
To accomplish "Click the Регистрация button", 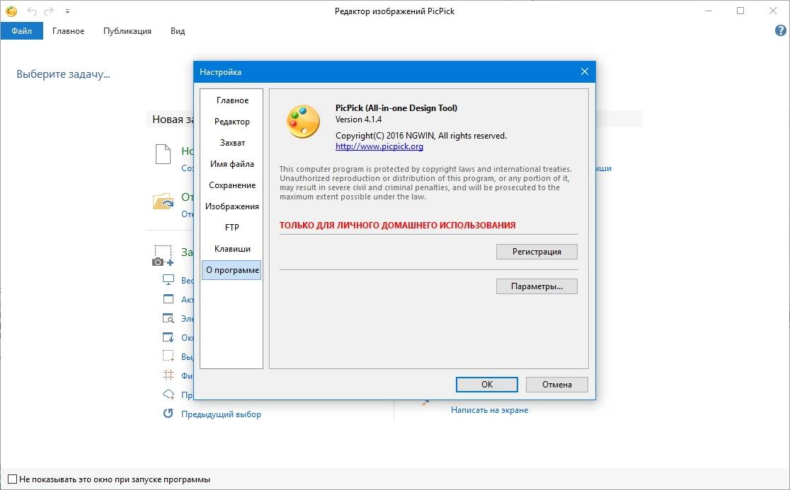I will [537, 252].
